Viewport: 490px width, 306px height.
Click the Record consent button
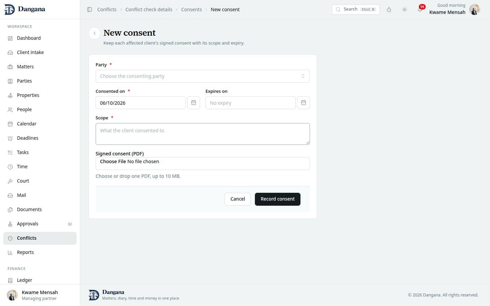(x=278, y=199)
